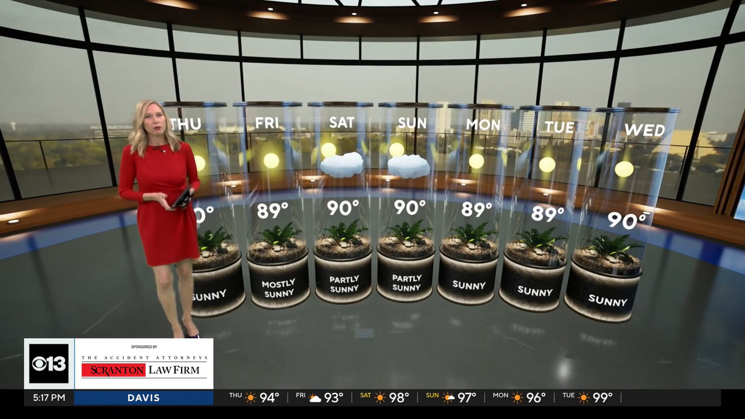745x419 pixels.
Task: Click the sun orb in the MON tube
Action: [477, 161]
